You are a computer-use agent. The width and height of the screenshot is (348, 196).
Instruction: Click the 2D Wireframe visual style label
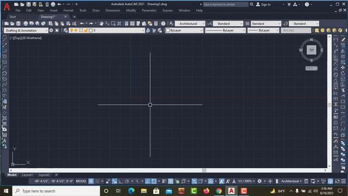(32, 38)
